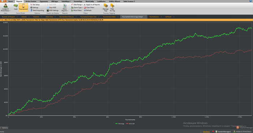
Task: Open the Active Session tab
Action: point(31,1)
